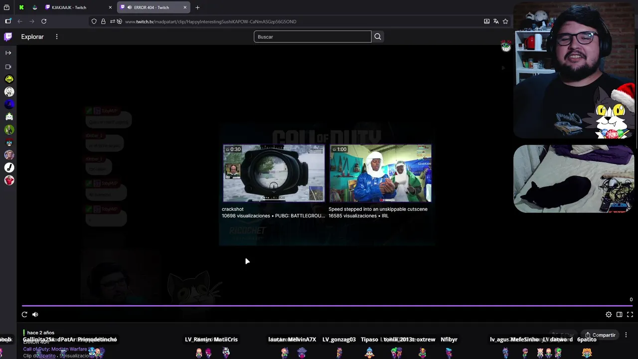This screenshot has height=359, width=638.
Task: Click the Speed stepped into cutscene title
Action: (378, 209)
